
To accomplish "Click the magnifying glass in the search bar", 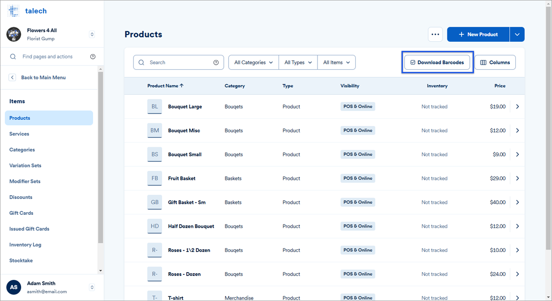I will pos(141,62).
